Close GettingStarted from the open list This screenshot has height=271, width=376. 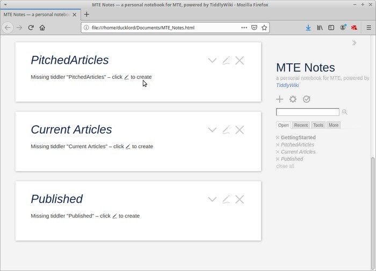(x=278, y=137)
